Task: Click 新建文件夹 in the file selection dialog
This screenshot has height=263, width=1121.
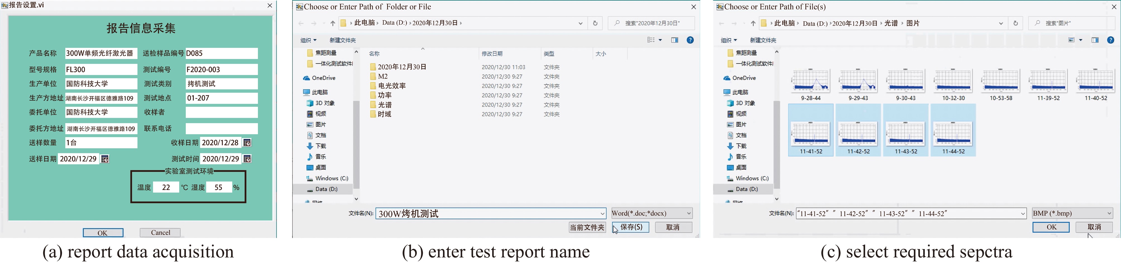Action: (x=762, y=40)
